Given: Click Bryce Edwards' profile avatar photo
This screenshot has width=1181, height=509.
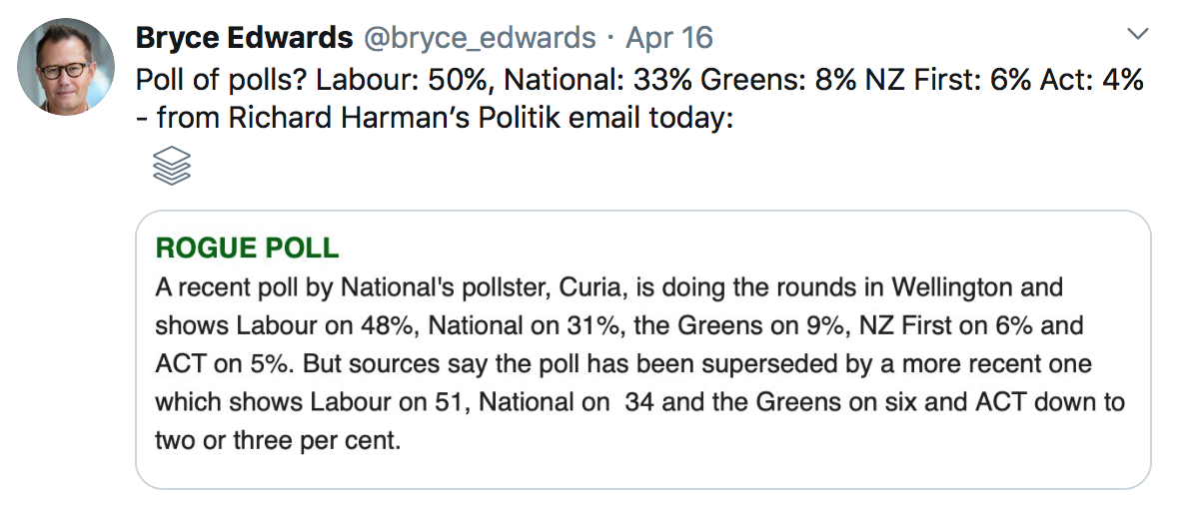Looking at the screenshot, I should [x=66, y=67].
